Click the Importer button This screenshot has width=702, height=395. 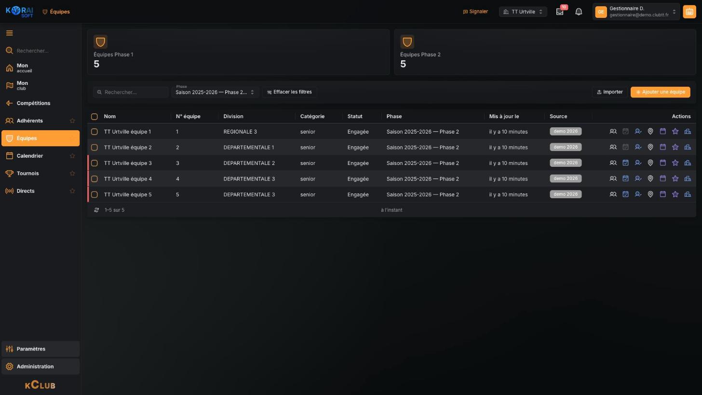(610, 92)
